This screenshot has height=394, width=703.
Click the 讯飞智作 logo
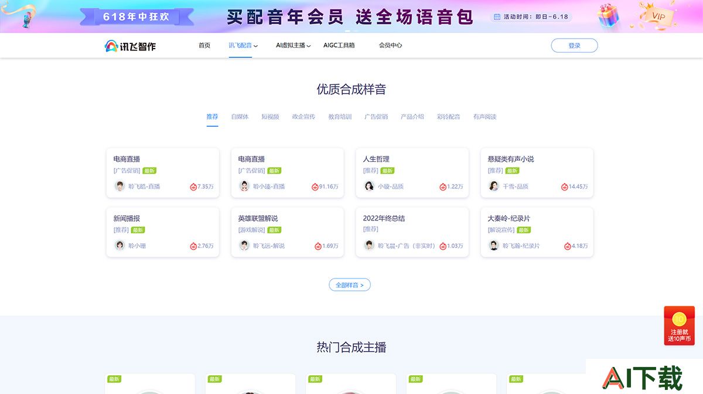130,46
